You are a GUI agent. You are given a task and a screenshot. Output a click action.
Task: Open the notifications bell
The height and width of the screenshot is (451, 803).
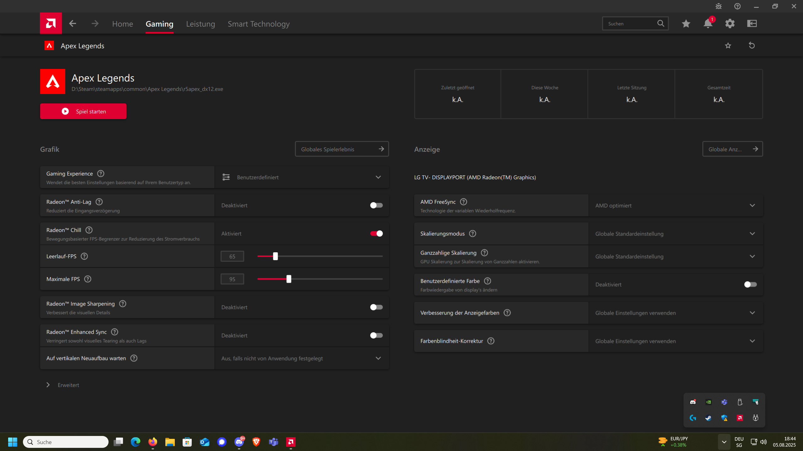tap(708, 24)
